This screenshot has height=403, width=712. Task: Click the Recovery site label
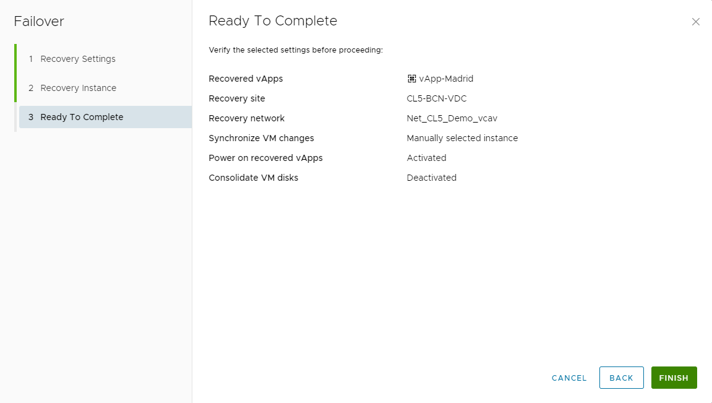coord(236,98)
